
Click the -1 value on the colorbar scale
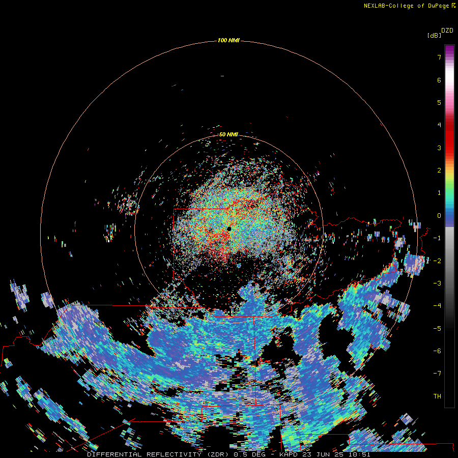(x=437, y=238)
